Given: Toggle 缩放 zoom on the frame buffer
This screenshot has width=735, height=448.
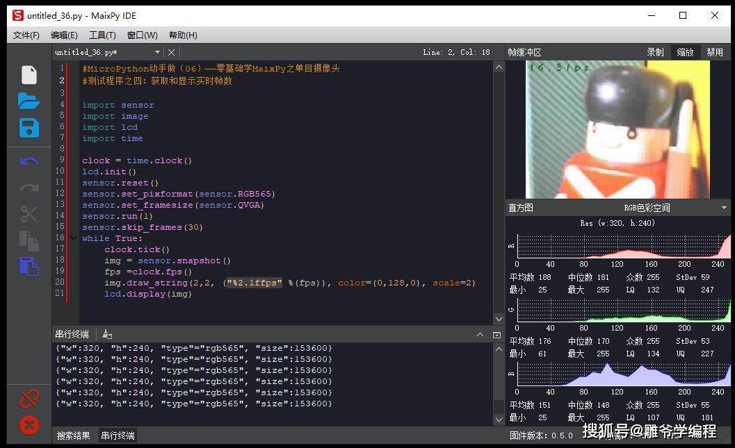Looking at the screenshot, I should 685,51.
